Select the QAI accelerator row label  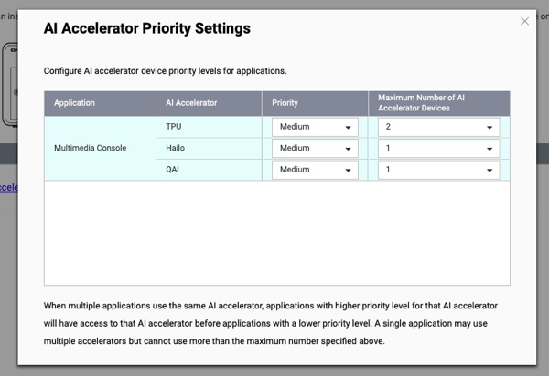(x=174, y=170)
